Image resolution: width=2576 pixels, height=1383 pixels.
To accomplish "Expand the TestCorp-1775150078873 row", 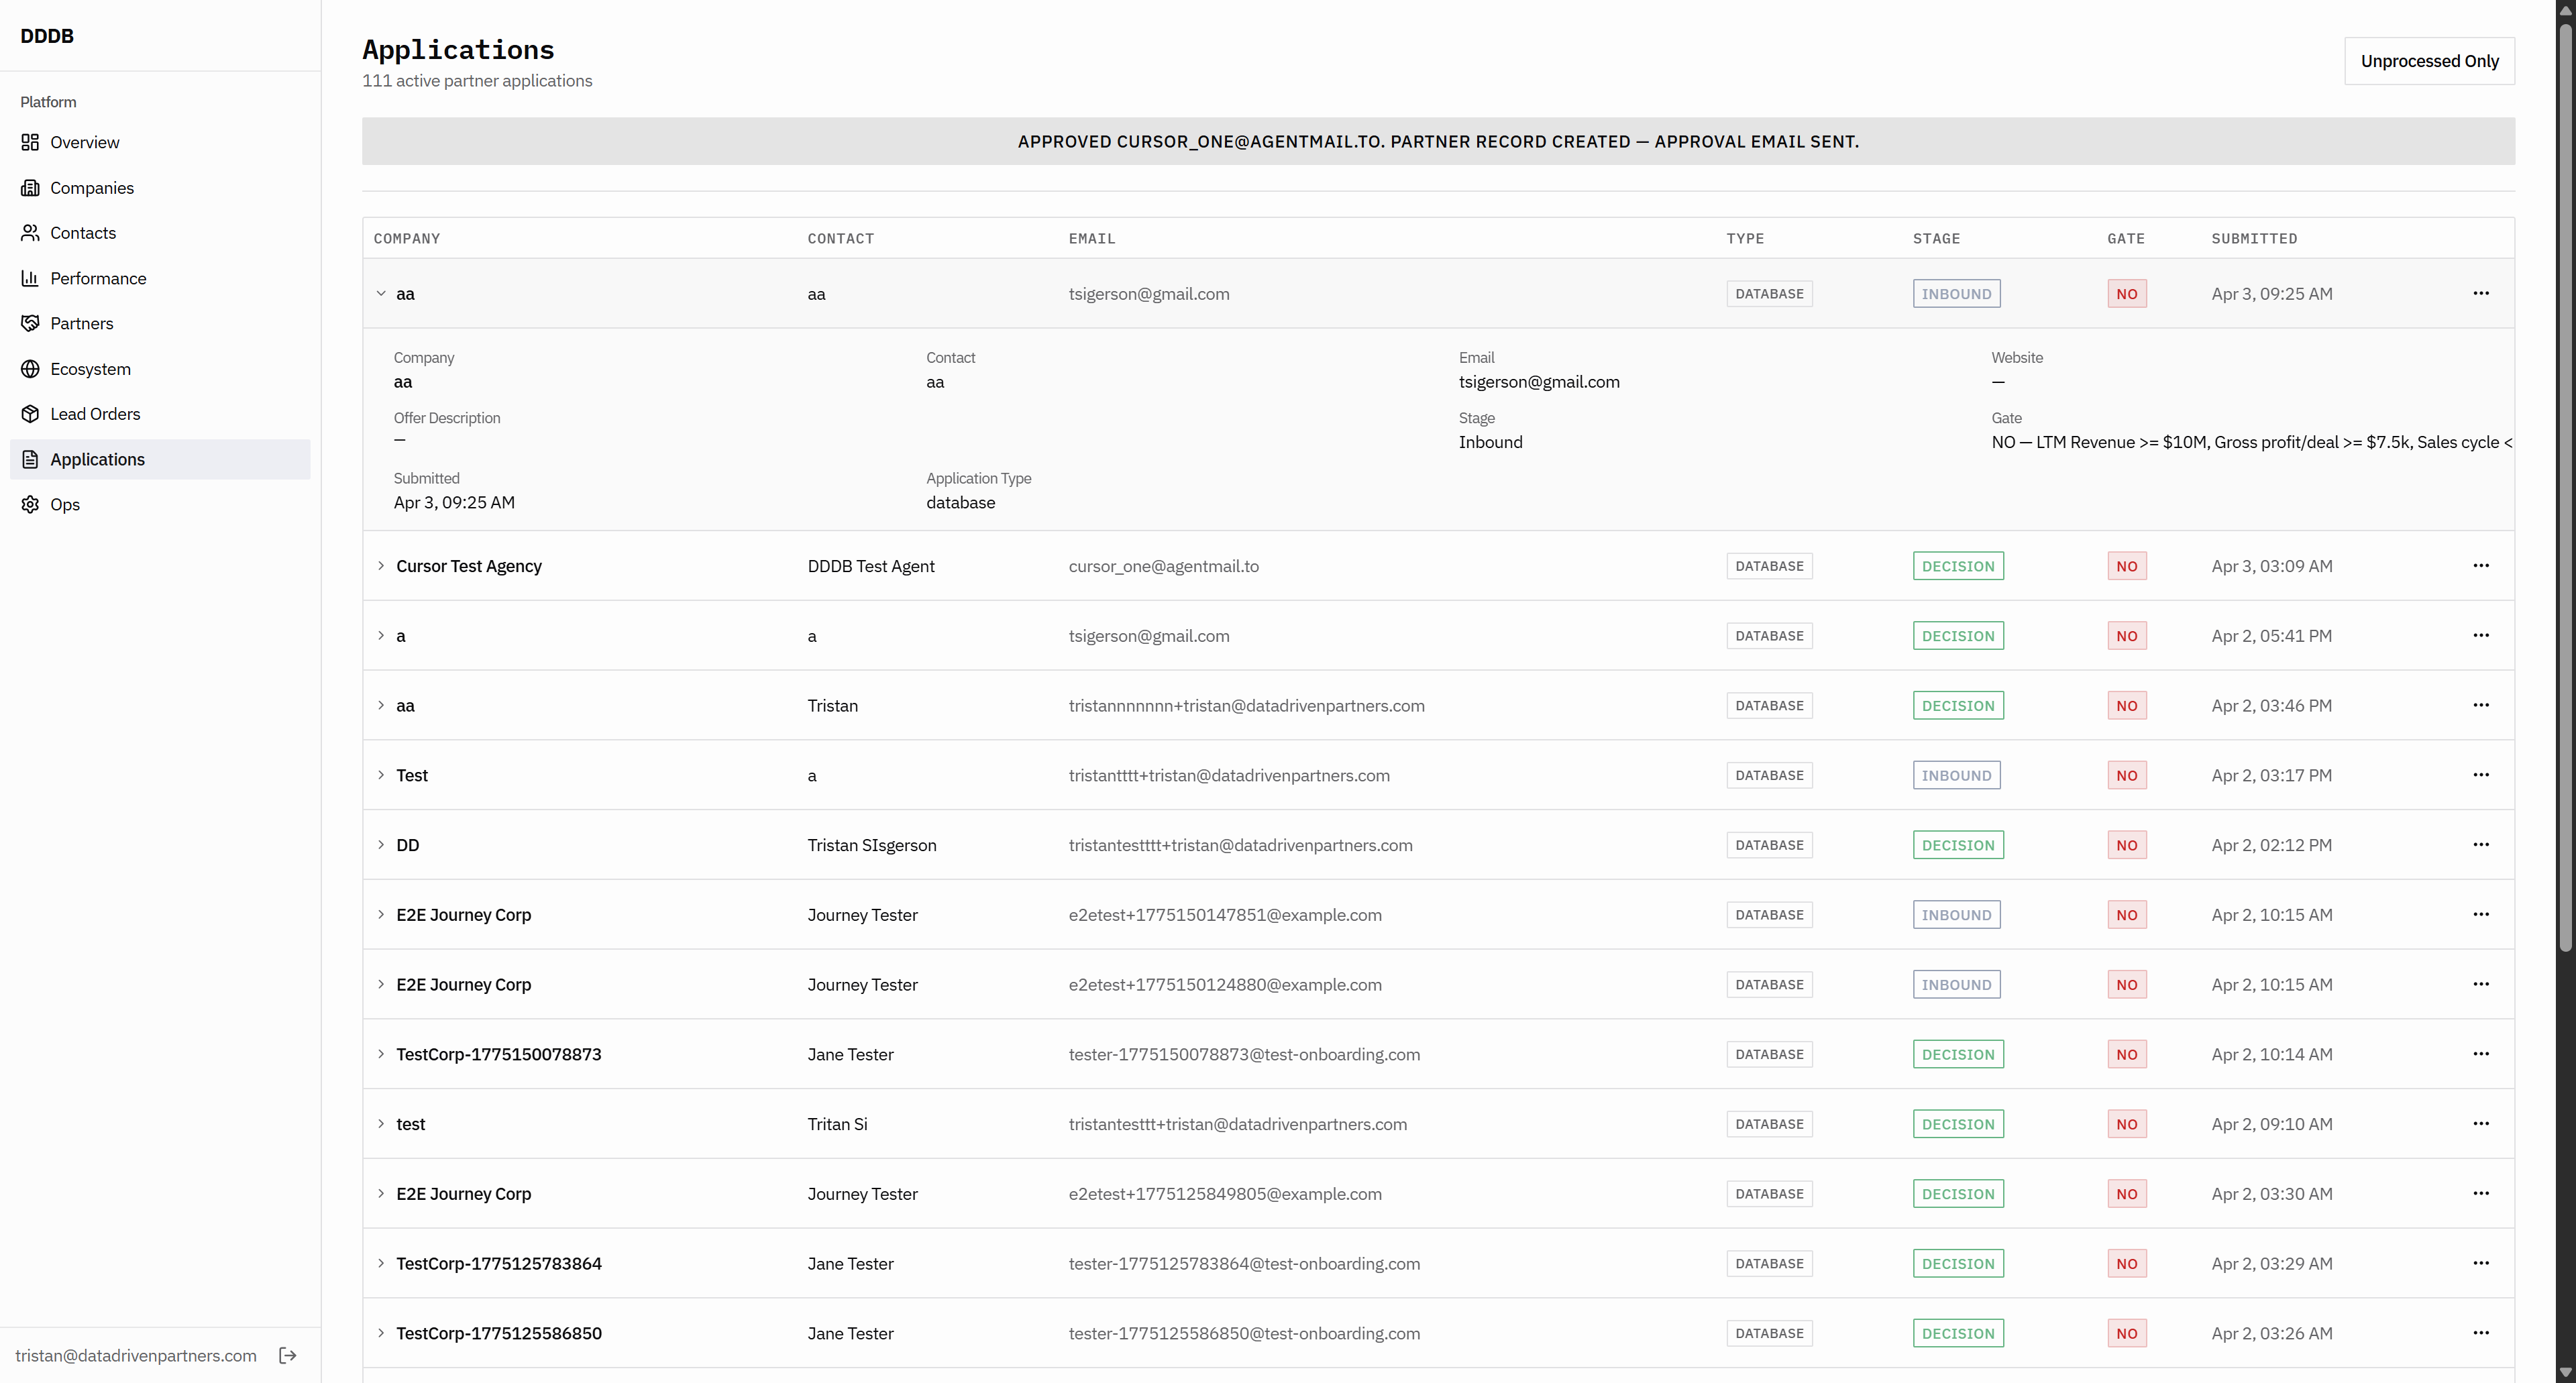I will point(381,1054).
